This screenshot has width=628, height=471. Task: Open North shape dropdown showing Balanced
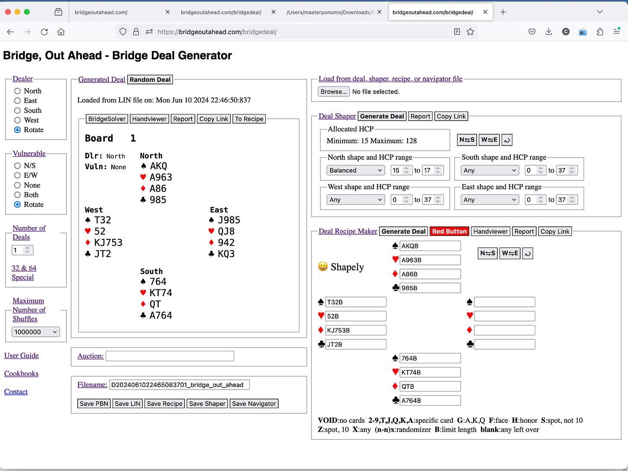355,170
